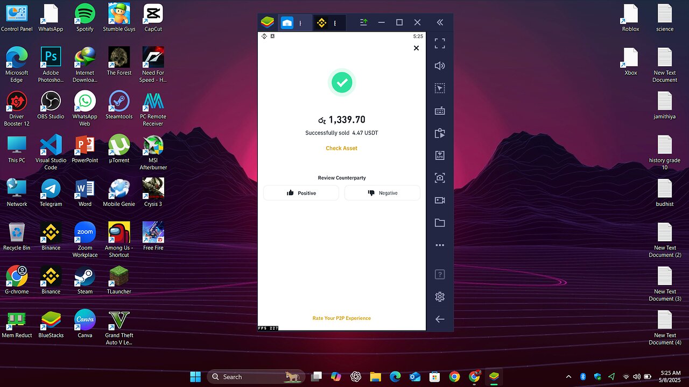The image size is (689, 387).
Task: Click the sync operations icon in BlueStacks sidebar
Action: [x=440, y=133]
